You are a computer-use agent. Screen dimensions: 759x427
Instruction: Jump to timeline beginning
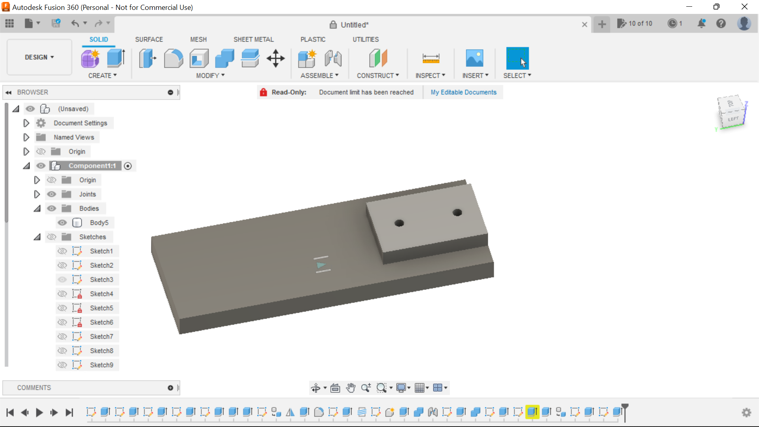point(10,413)
